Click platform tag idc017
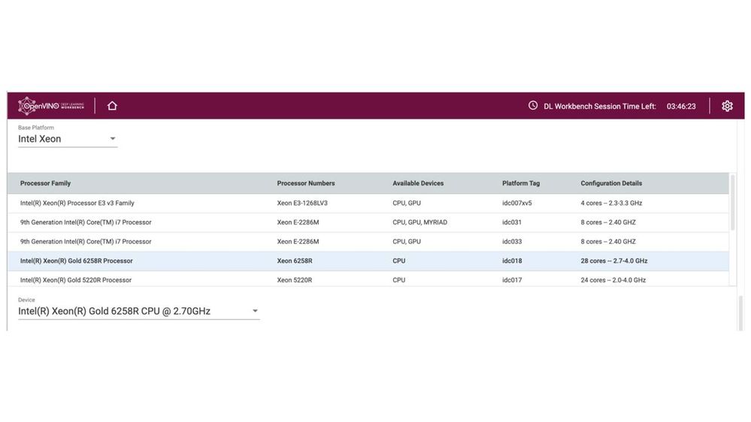This screenshot has height=422, width=751. (512, 280)
